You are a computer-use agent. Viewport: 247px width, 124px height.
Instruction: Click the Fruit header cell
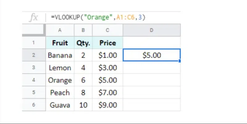[60, 43]
